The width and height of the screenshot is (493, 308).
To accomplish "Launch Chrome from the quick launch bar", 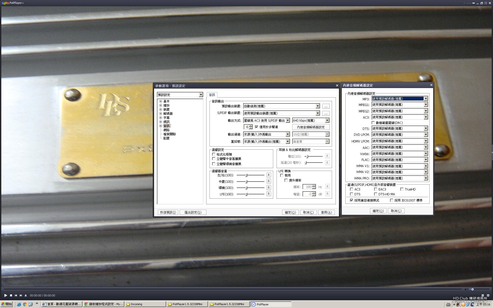I will [x=25, y=304].
